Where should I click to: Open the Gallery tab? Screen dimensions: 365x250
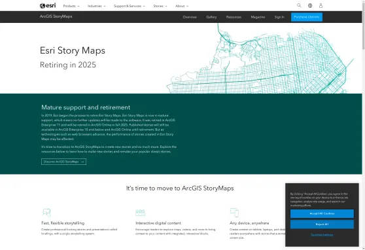211,17
